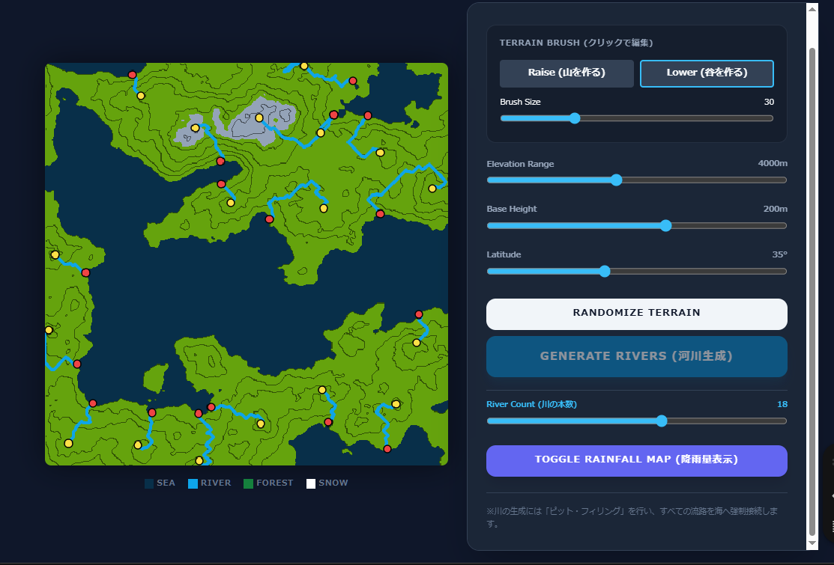Click the Latitude slider handle
Viewport: 834px width, 565px height.
[x=605, y=271]
